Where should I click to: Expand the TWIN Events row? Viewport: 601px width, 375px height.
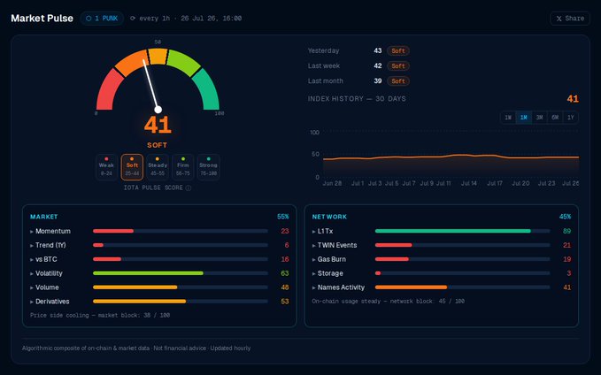click(x=441, y=245)
